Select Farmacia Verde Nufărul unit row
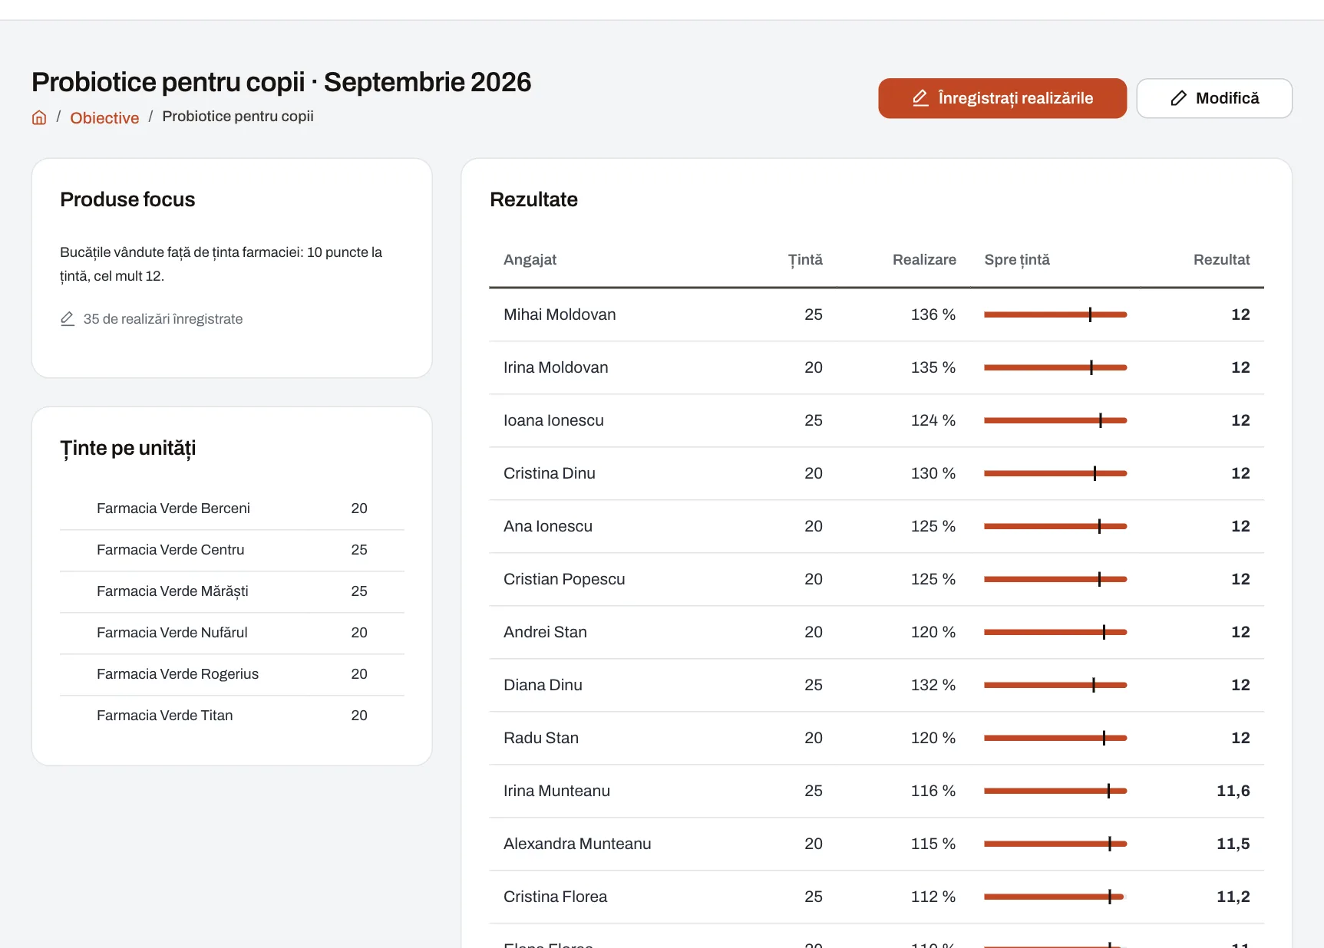 (x=232, y=633)
